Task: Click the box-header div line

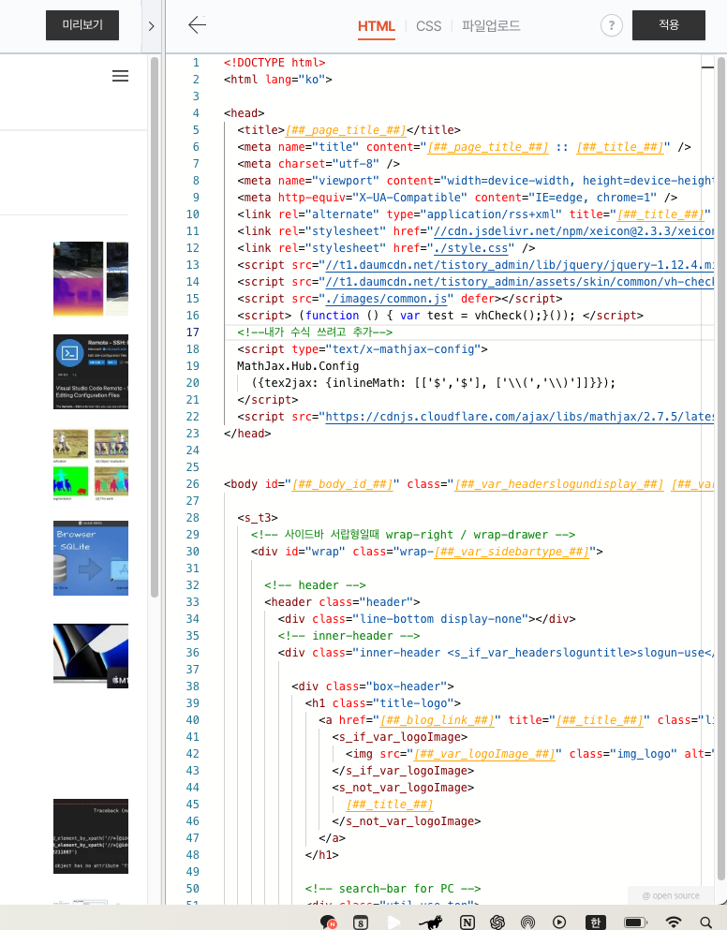Action: (373, 686)
